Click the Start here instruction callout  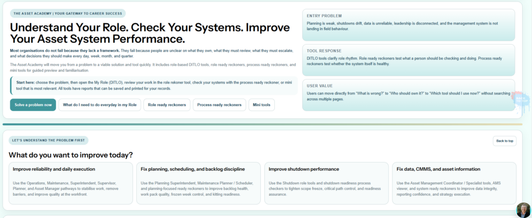click(154, 86)
